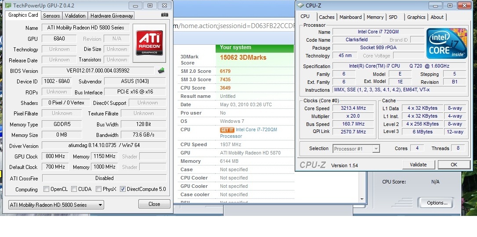Click the GPU-Z title bar app icon

click(8, 5)
